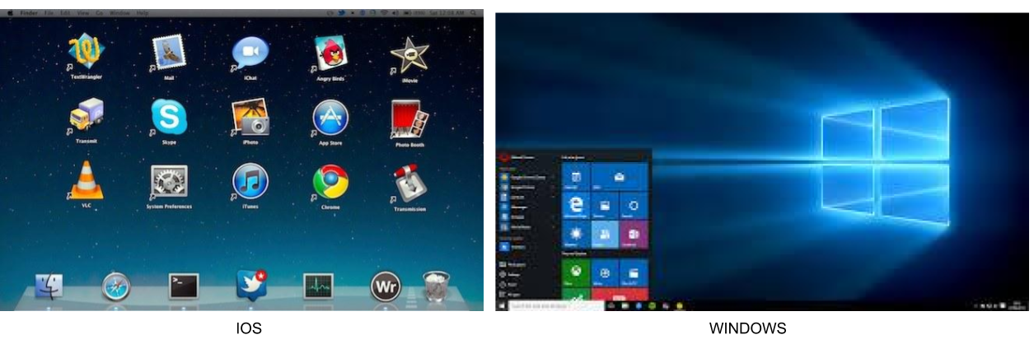Open the Photos tile in Start menu

tap(605, 206)
